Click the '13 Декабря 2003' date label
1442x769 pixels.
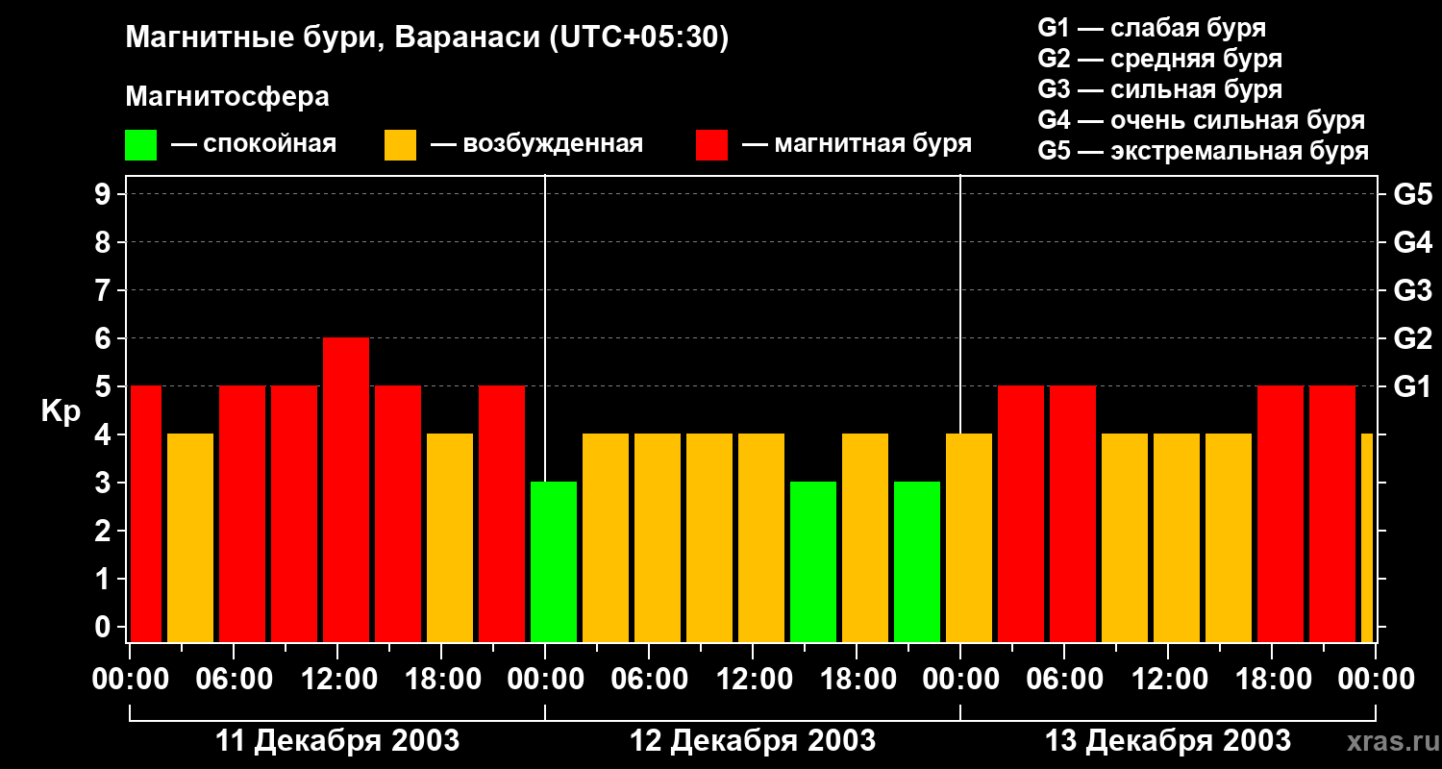(x=1168, y=741)
